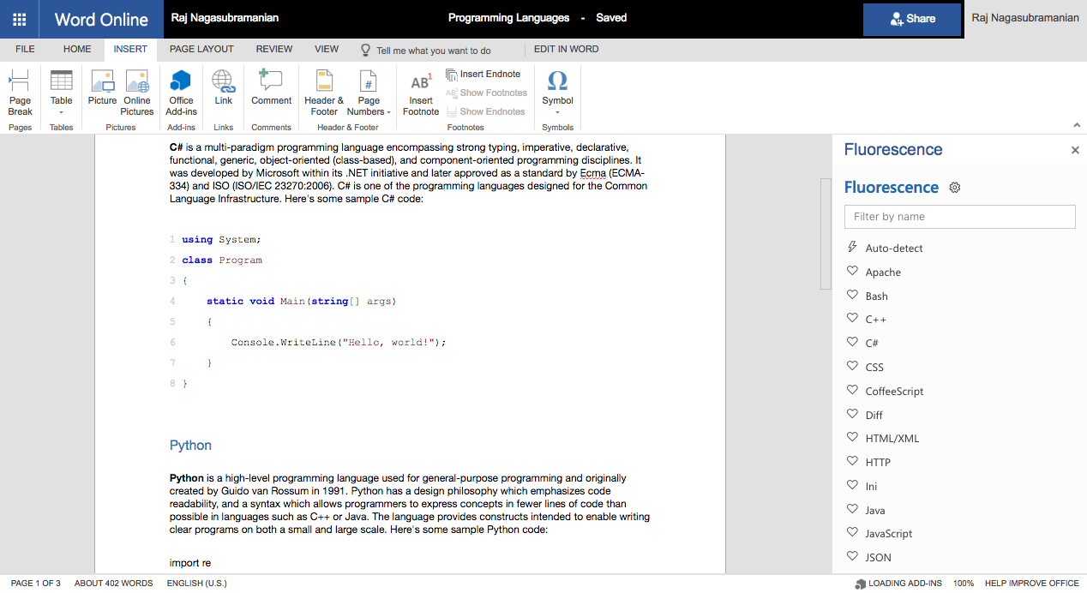Open Online Pictures search
Viewport: 1087px width, 593px height.
(137, 93)
